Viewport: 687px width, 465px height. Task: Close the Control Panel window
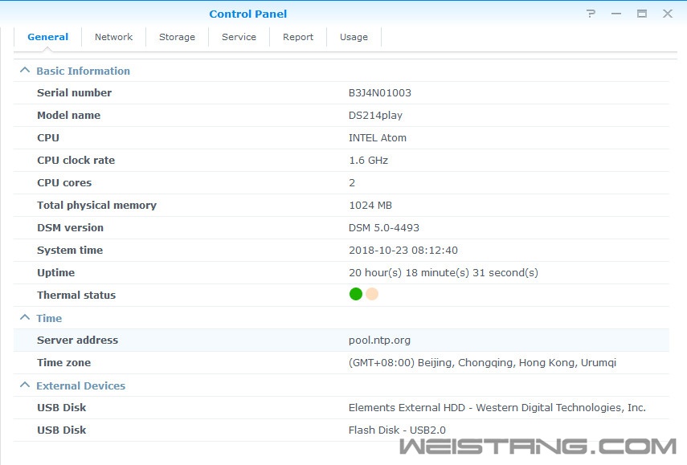tap(667, 14)
